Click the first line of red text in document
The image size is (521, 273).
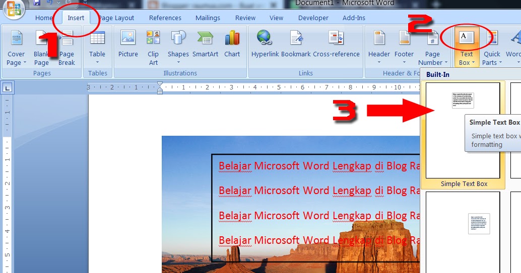[x=319, y=166]
